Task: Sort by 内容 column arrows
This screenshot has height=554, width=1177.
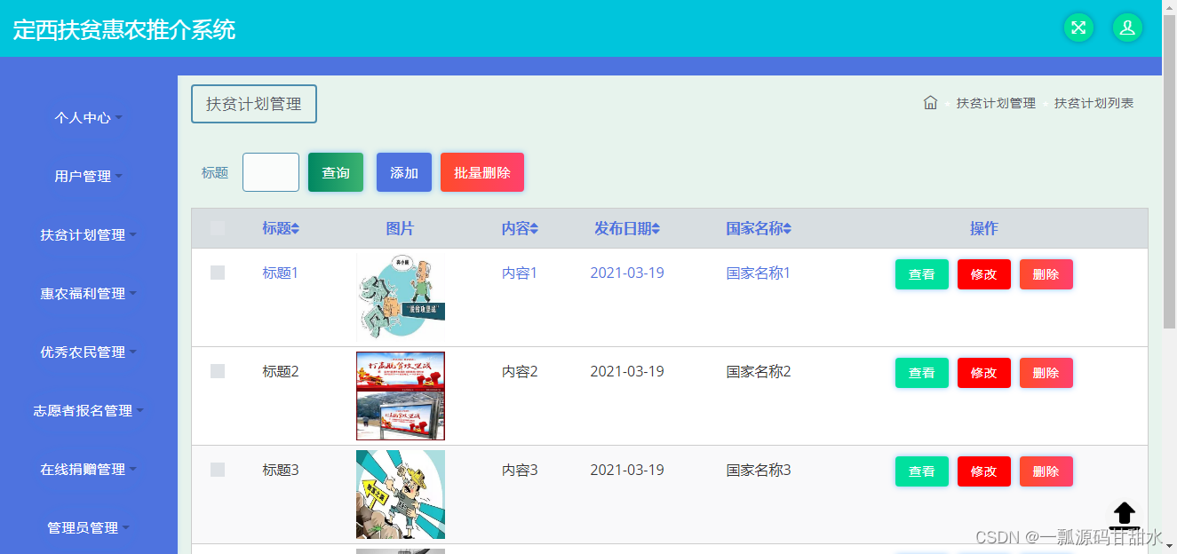Action: click(535, 229)
